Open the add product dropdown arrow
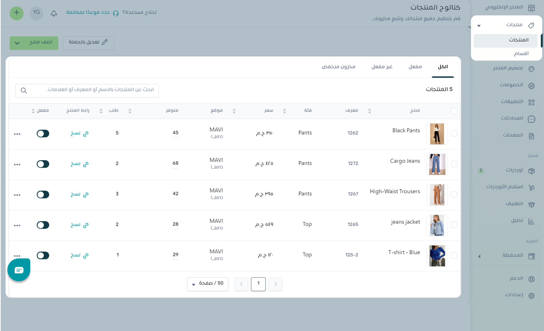 click(x=17, y=43)
